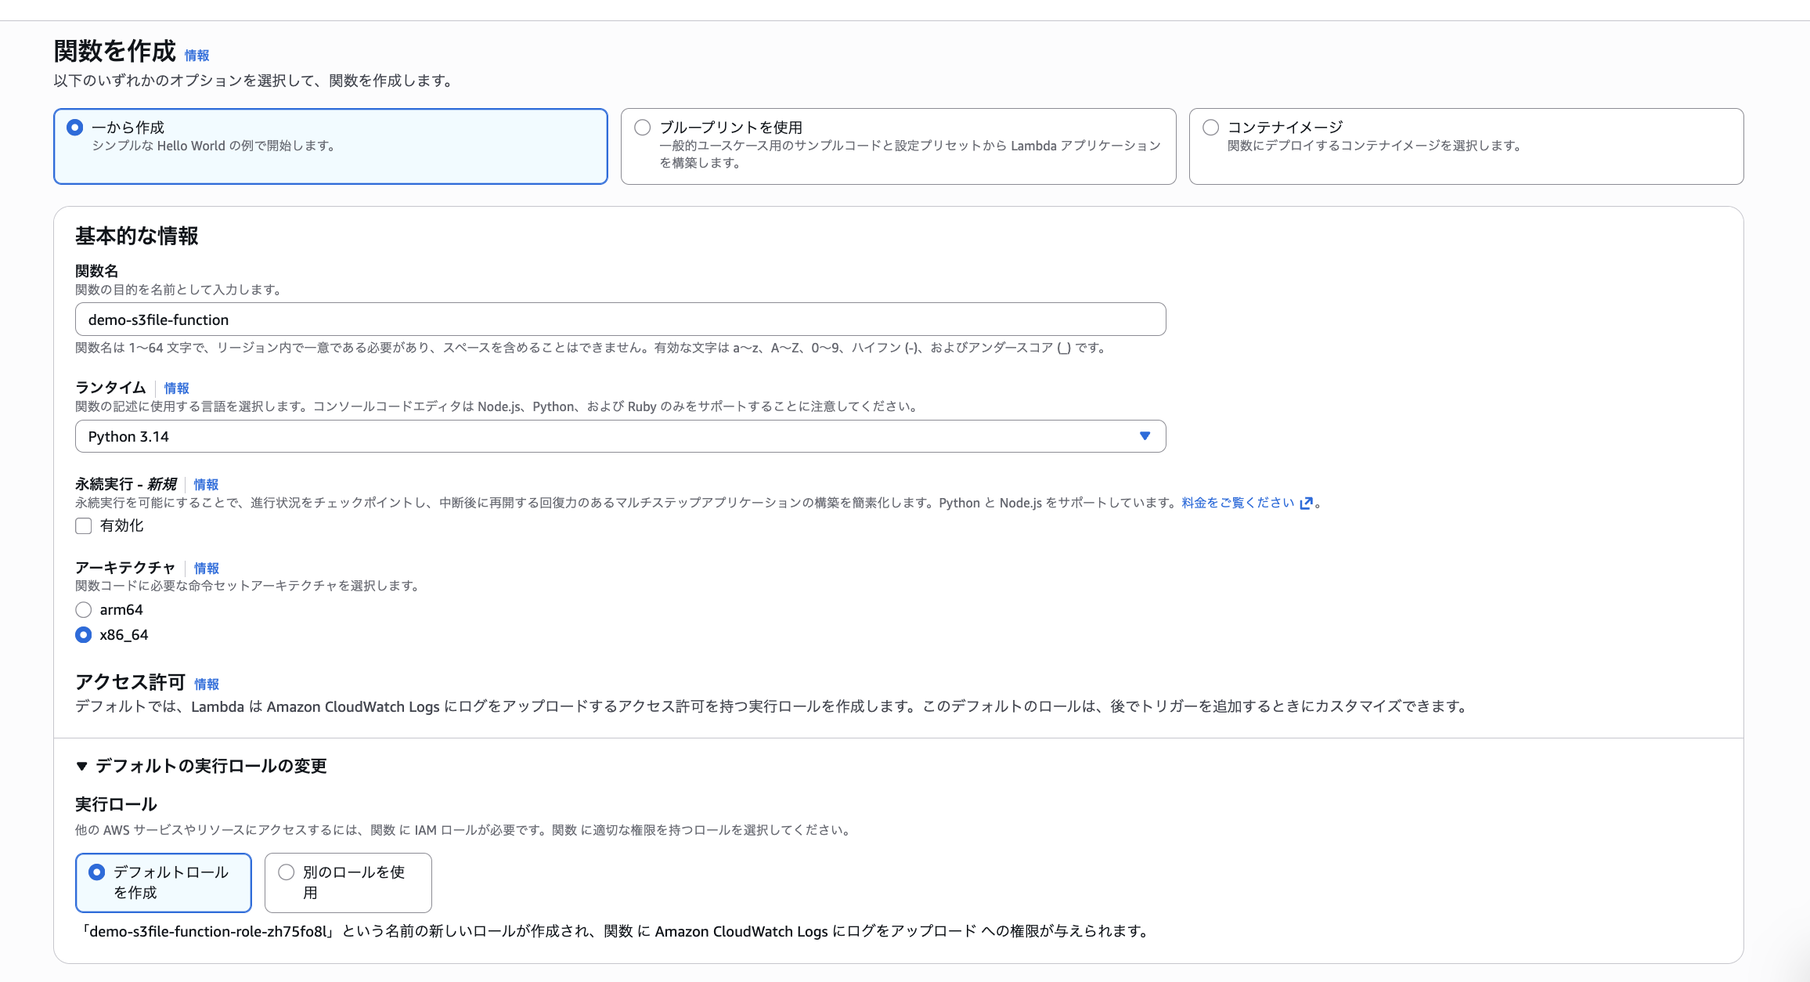Open 情報 beside 永続実行 - 新規
Image resolution: width=1810 pixels, height=982 pixels.
(206, 485)
